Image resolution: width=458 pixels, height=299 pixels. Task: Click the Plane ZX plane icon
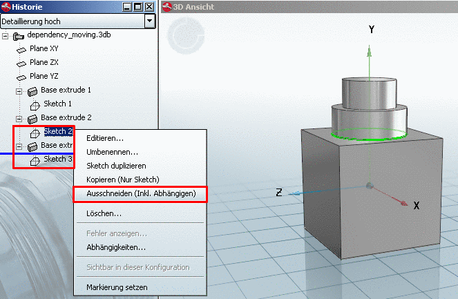(x=21, y=64)
